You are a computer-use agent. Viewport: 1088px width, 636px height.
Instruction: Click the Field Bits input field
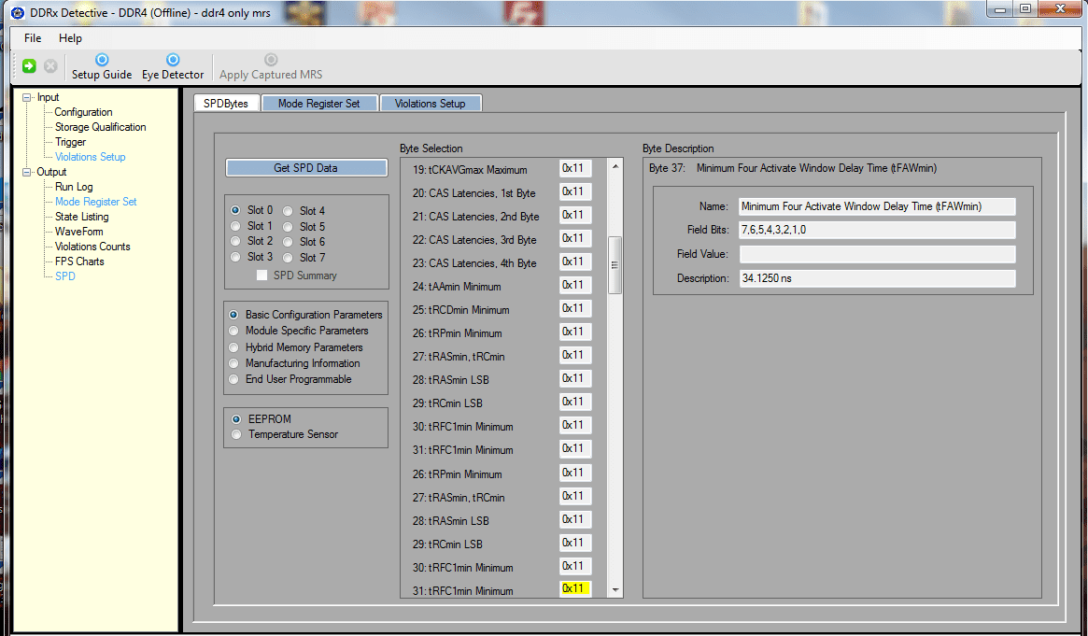click(x=877, y=231)
